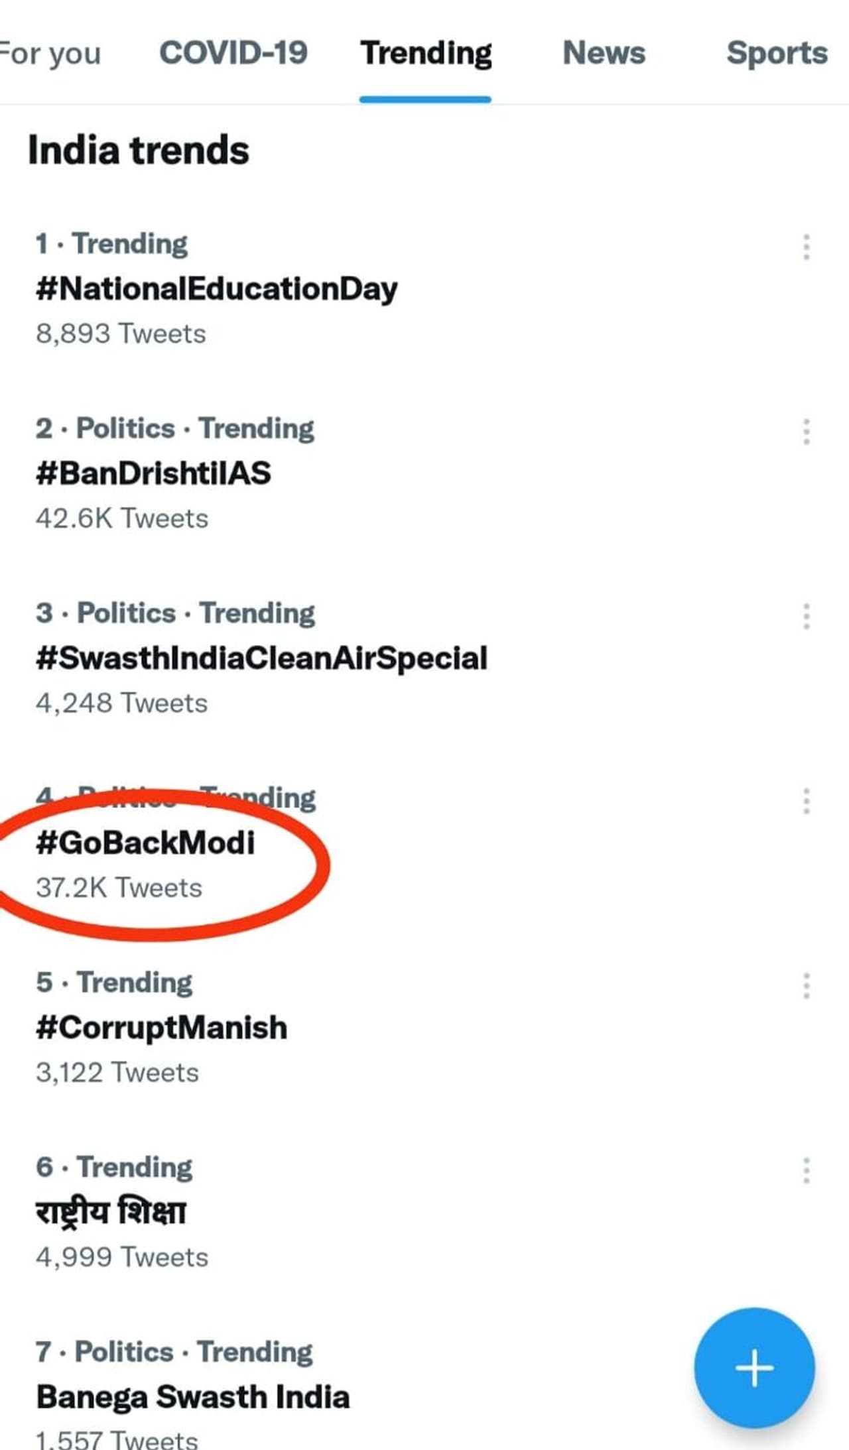View tweets for #CorruptManish
849x1450 pixels.
162,1028
